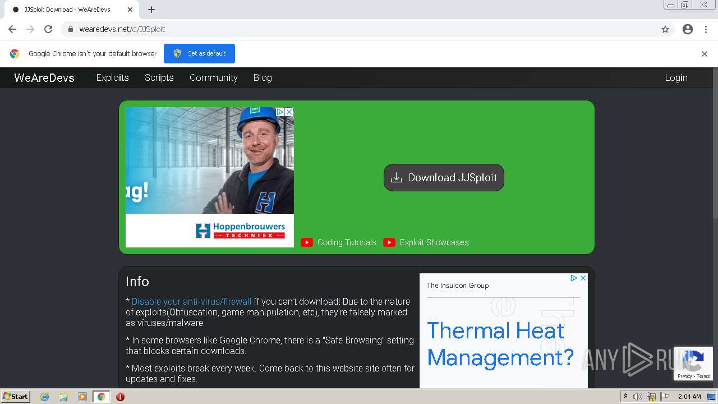718x404 pixels.
Task: Reload the current page
Action: (48, 29)
